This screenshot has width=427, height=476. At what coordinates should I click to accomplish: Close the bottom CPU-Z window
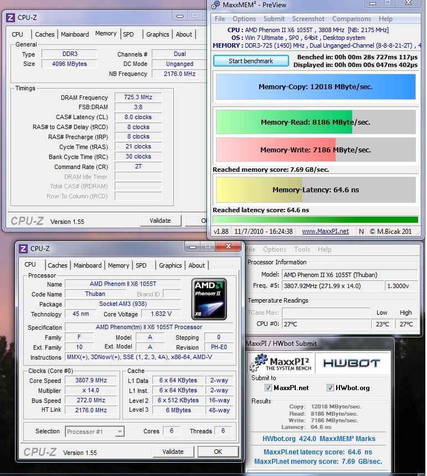[x=228, y=246]
